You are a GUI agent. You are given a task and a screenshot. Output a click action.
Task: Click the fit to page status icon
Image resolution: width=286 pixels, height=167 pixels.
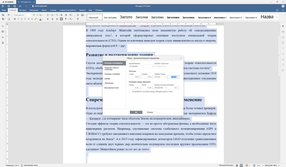click(x=254, y=165)
